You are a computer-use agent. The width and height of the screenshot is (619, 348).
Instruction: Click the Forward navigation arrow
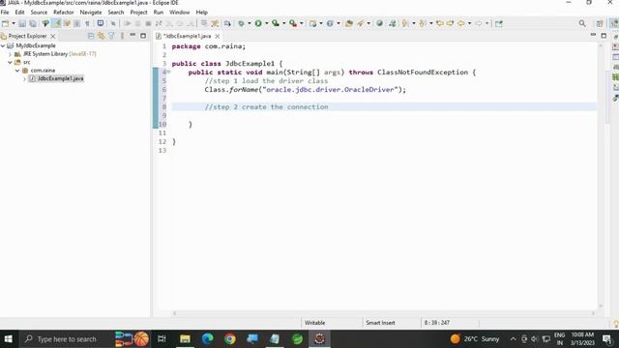(479, 23)
